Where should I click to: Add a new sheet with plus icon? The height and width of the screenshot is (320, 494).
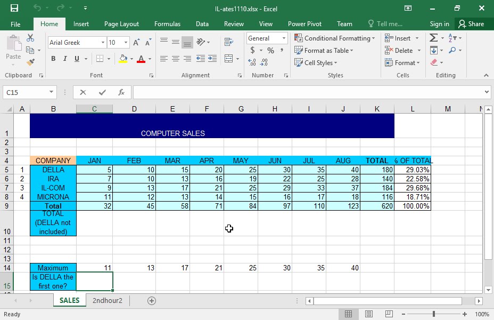point(152,301)
